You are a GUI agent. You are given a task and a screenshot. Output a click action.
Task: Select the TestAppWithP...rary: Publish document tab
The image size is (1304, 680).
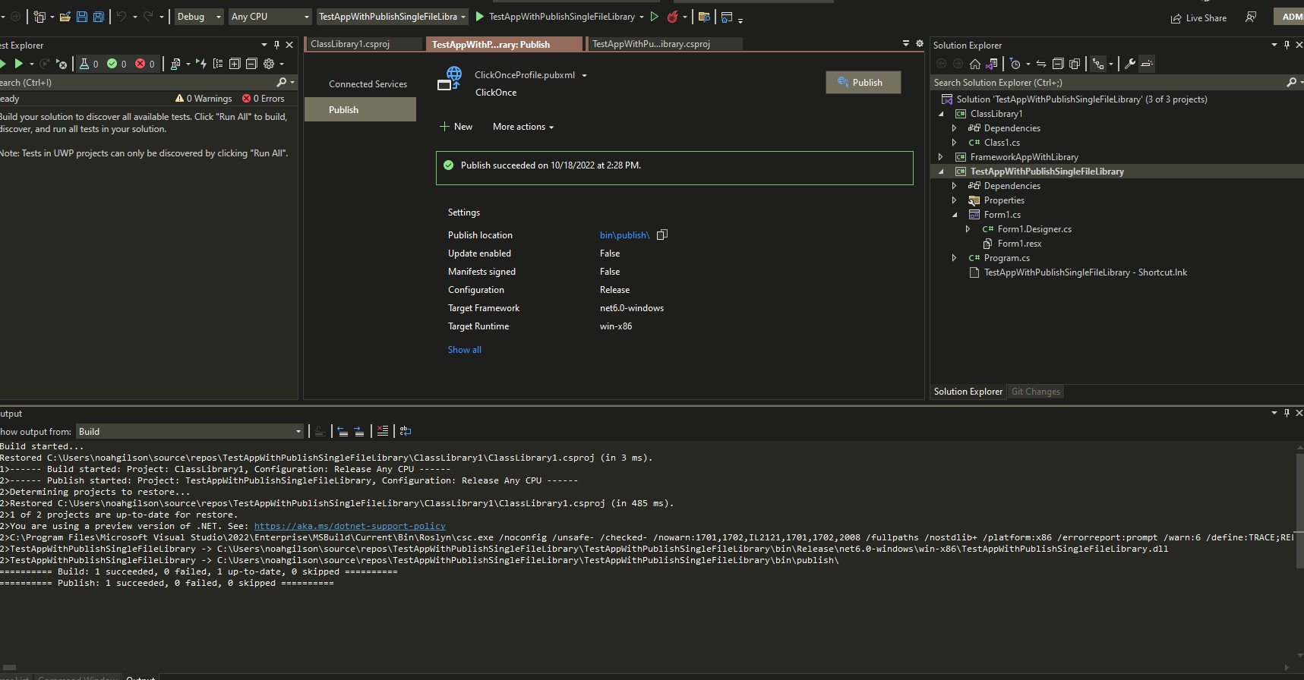tap(504, 44)
